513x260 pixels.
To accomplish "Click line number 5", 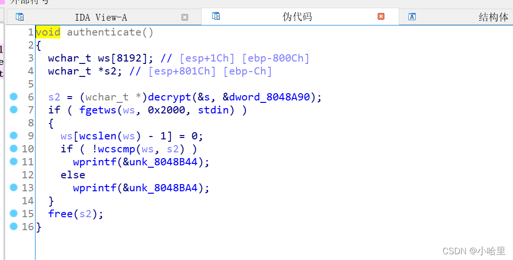I will pyautogui.click(x=30, y=84).
